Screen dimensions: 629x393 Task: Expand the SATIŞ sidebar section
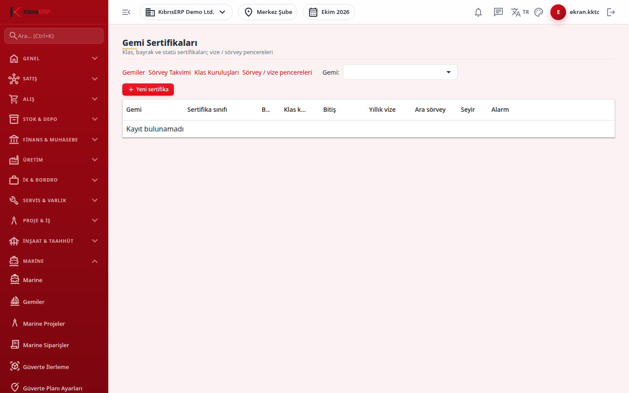(x=54, y=79)
